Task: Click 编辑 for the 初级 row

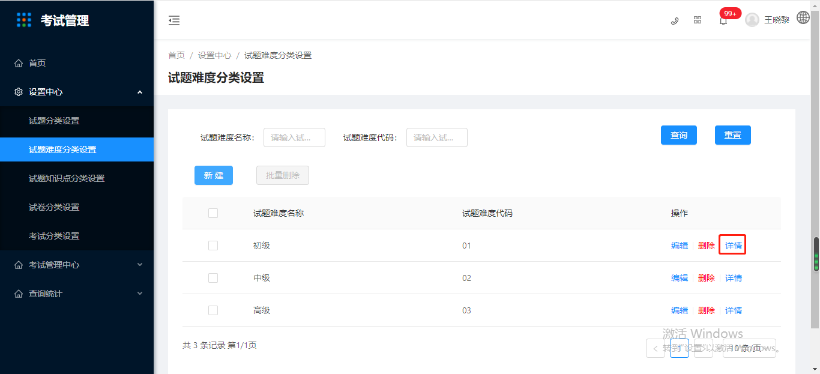Action: point(680,246)
